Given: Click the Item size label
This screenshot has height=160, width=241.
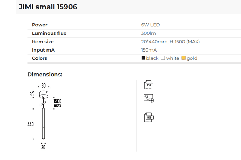Looking at the screenshot, I should (43, 42).
